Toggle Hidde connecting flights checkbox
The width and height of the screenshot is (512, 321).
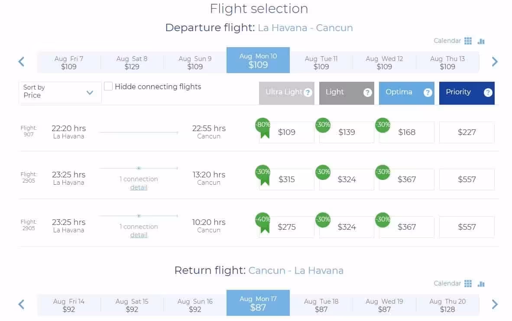coord(108,86)
